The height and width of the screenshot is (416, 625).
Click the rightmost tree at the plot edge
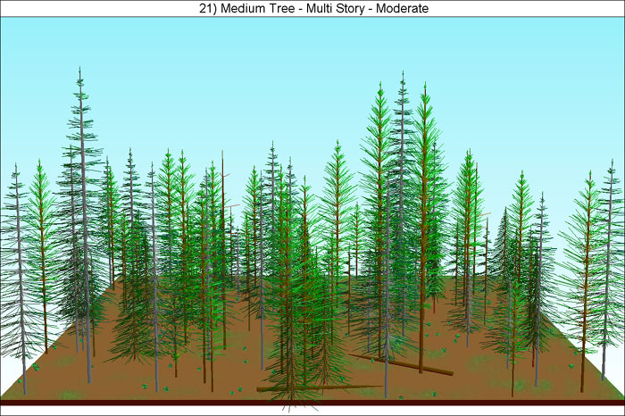pyautogui.click(x=610, y=268)
